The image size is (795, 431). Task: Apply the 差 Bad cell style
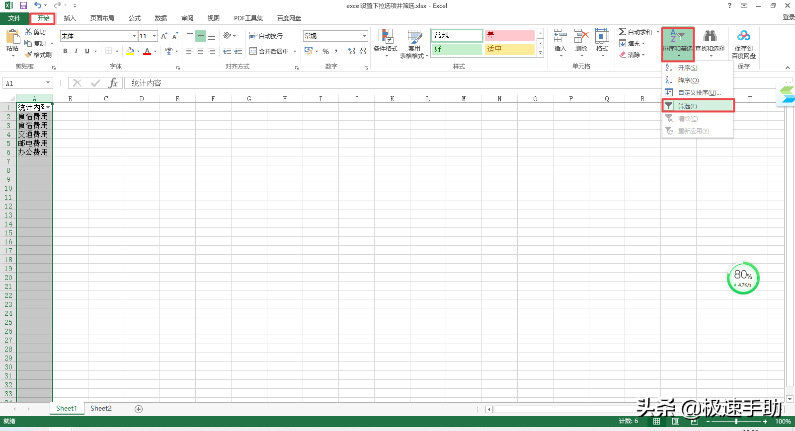(509, 35)
